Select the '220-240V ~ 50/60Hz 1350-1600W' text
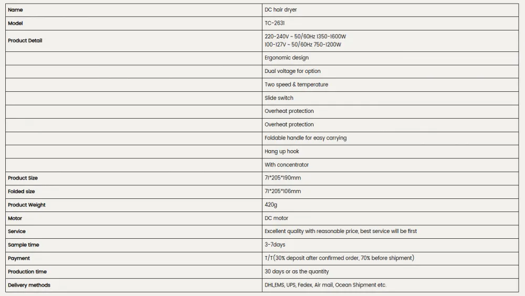 (x=305, y=37)
